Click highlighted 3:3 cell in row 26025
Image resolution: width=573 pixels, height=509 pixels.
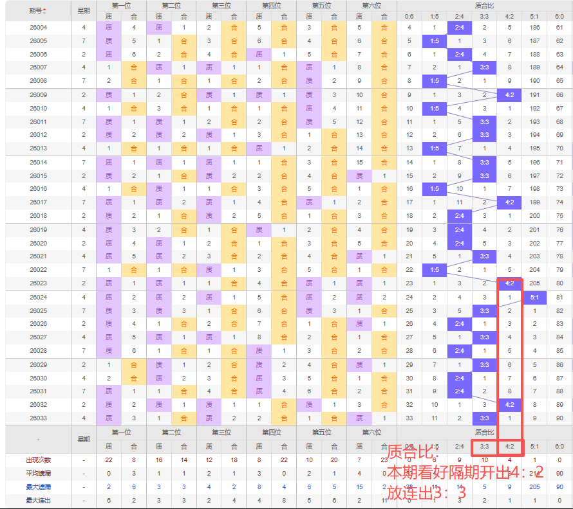[x=484, y=311]
